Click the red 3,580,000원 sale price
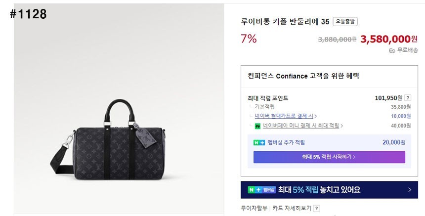The height and width of the screenshot is (216, 425). pos(389,39)
